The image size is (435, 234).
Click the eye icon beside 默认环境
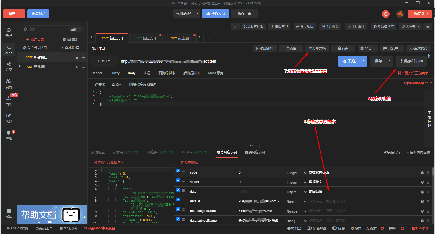pyautogui.click(x=428, y=27)
